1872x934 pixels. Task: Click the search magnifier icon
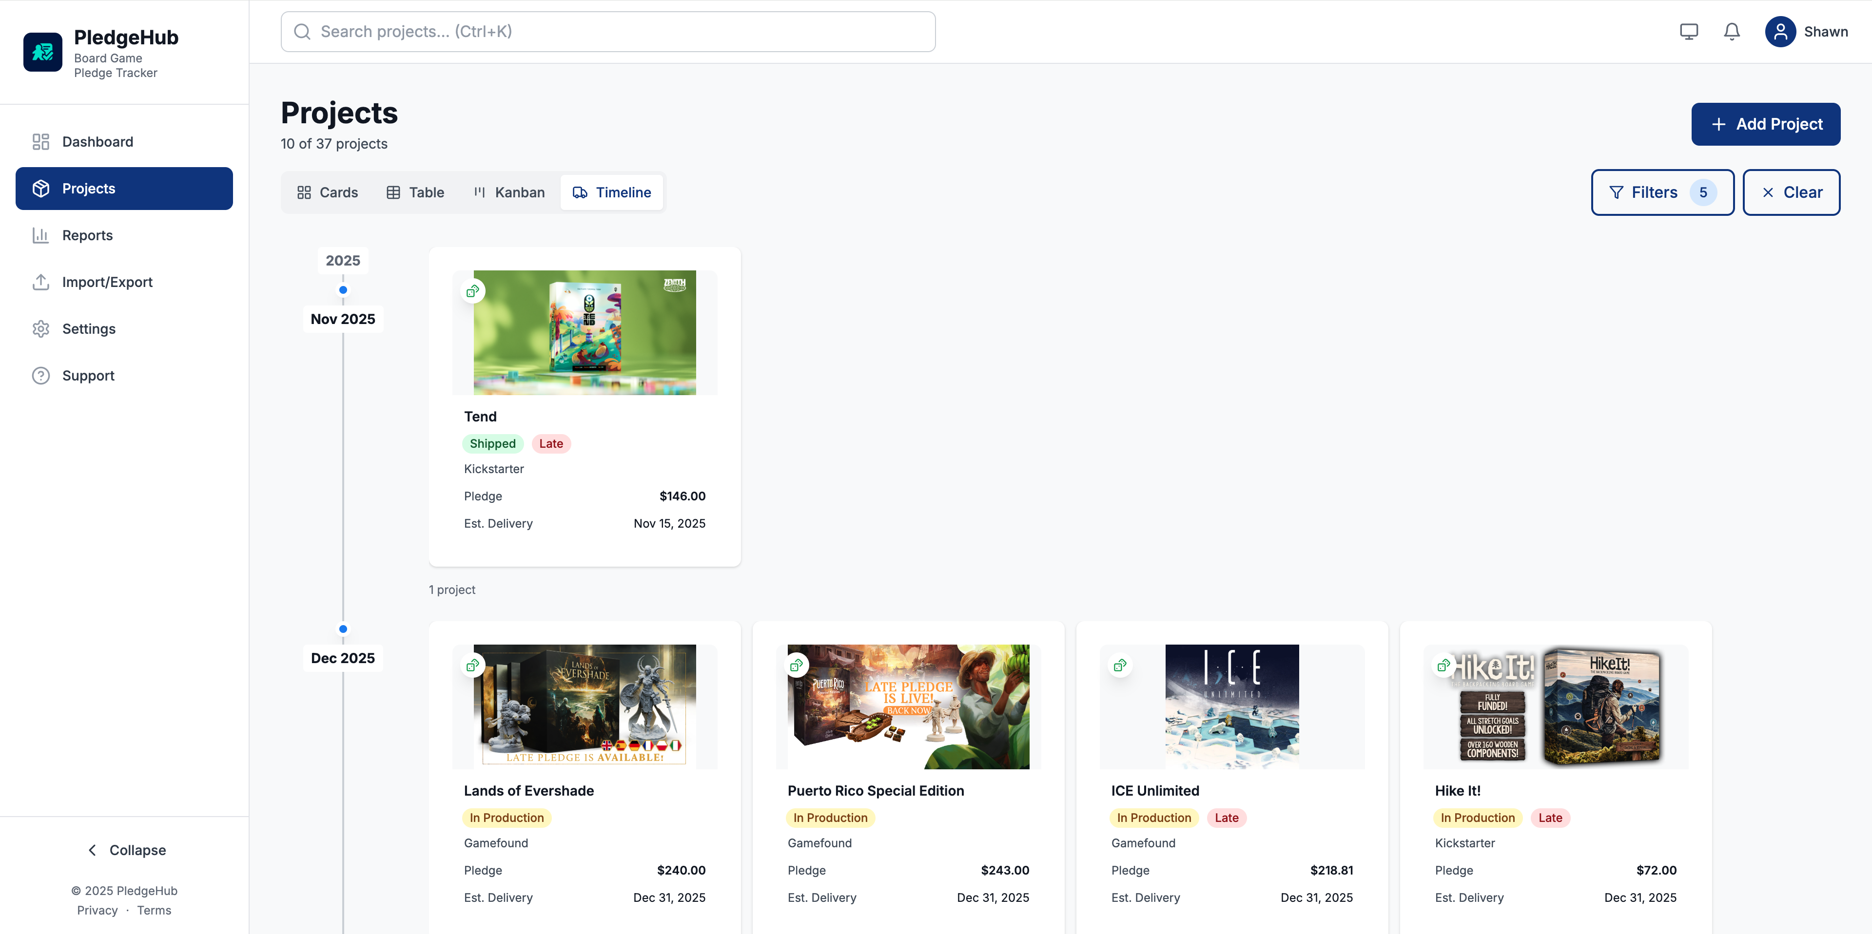[x=302, y=31]
